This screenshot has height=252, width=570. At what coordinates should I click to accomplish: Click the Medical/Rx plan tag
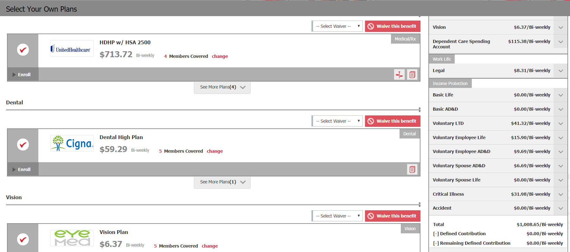coord(405,39)
